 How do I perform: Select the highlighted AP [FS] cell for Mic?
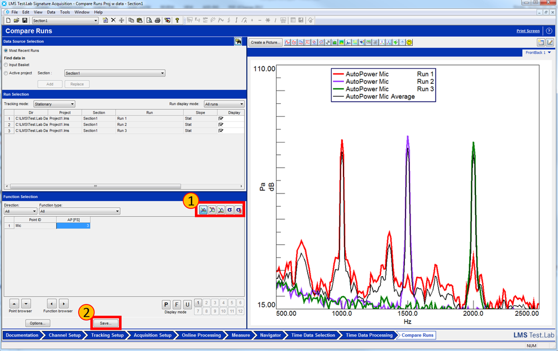coord(73,226)
